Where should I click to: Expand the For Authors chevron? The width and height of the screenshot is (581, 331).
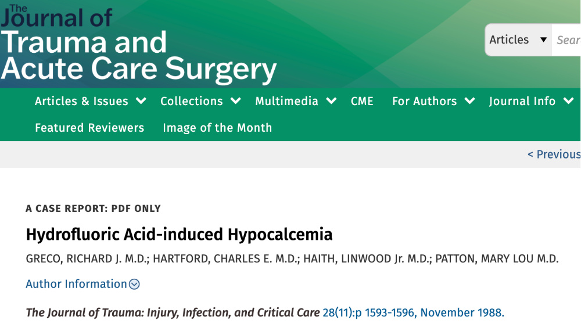point(469,101)
